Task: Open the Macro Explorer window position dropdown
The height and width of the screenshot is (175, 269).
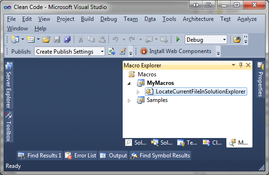Action: point(233,65)
